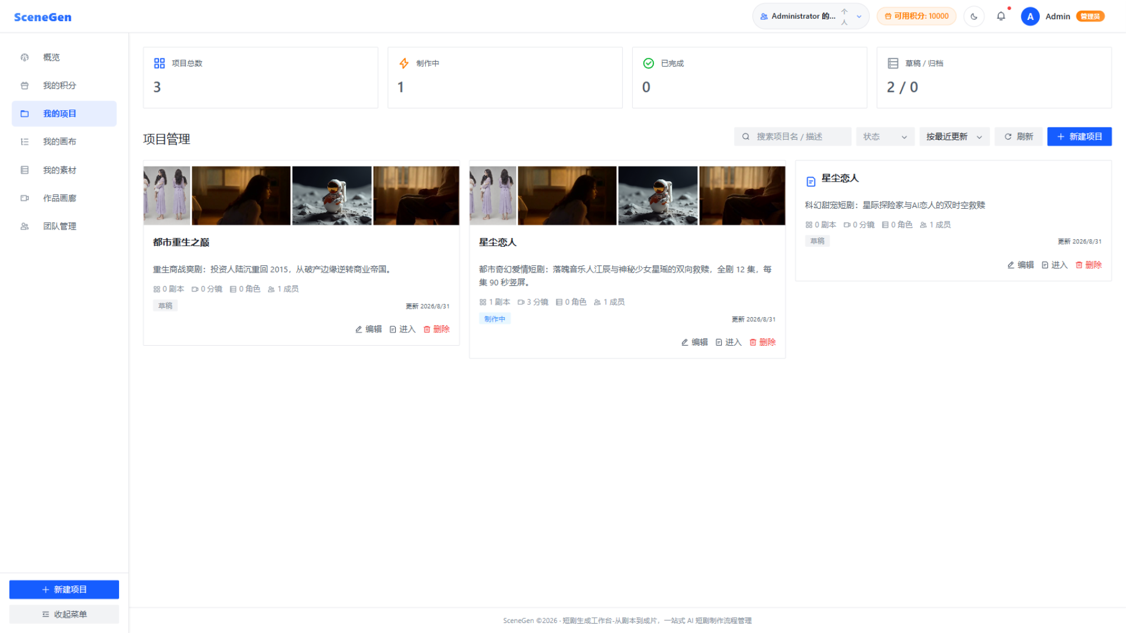1126x633 pixels.
Task: Click the 草稿 tag on 都市重生之巅
Action: click(x=165, y=306)
